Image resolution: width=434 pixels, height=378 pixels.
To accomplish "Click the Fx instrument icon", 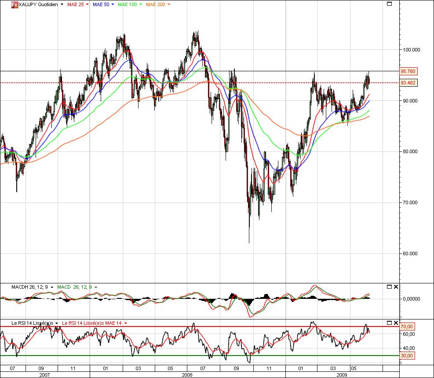I will [15, 4].
